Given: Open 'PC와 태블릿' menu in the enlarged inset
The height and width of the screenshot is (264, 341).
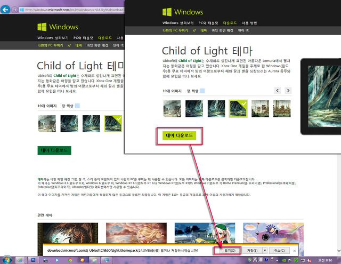Looking at the screenshot, I should (208, 23).
